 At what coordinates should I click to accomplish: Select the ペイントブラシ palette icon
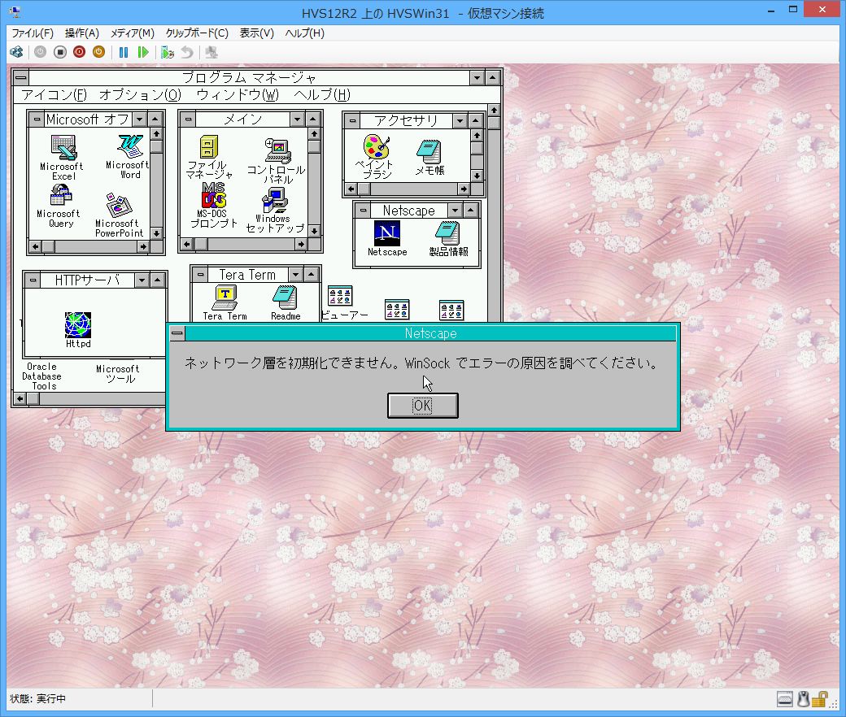(377, 146)
